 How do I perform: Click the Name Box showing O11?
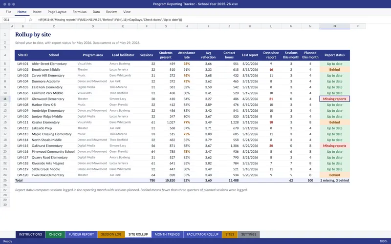tap(14, 20)
